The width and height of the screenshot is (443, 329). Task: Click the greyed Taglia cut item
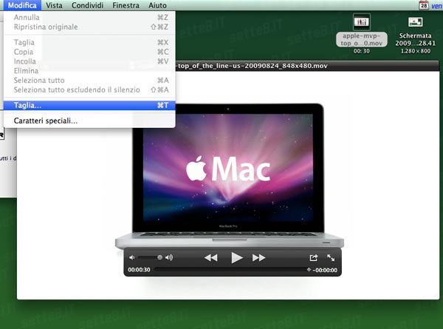coord(89,42)
